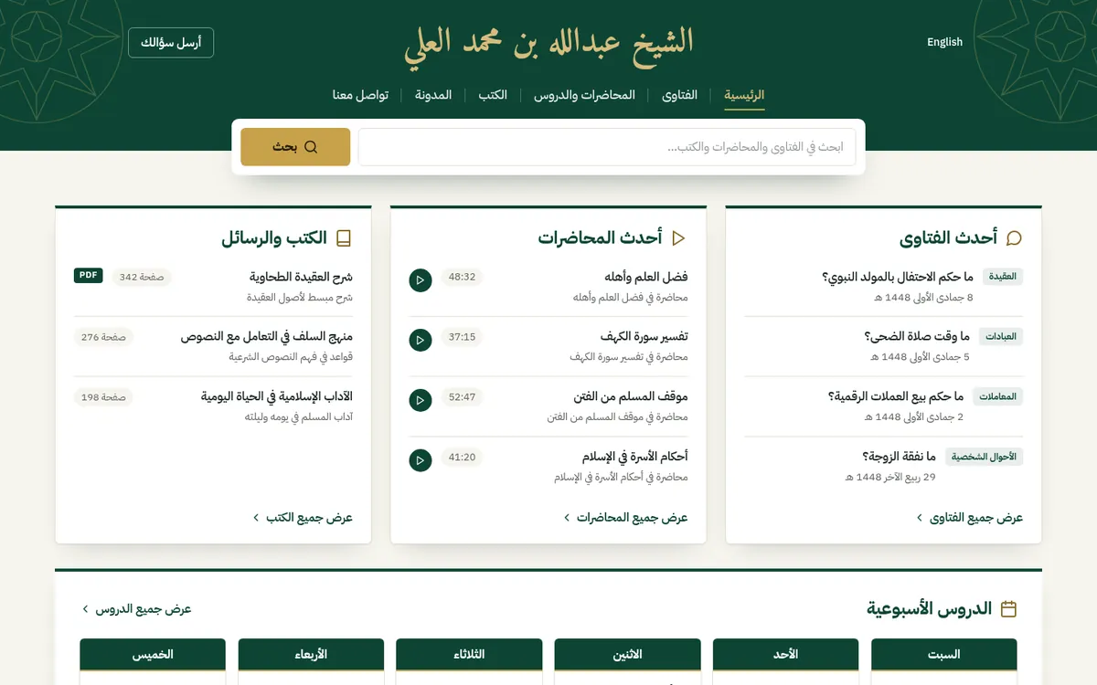The height and width of the screenshot is (685, 1097).
Task: Open the الكتب navigation item
Action: [x=493, y=95]
